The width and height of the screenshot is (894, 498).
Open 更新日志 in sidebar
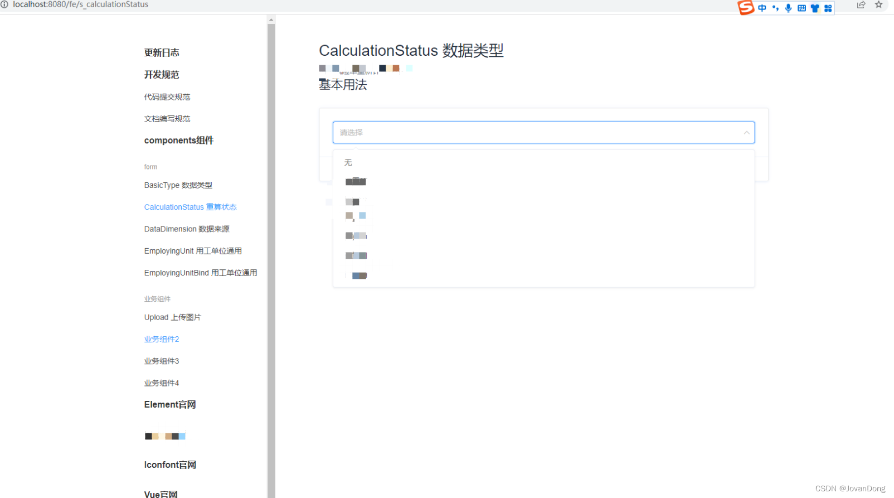(162, 52)
